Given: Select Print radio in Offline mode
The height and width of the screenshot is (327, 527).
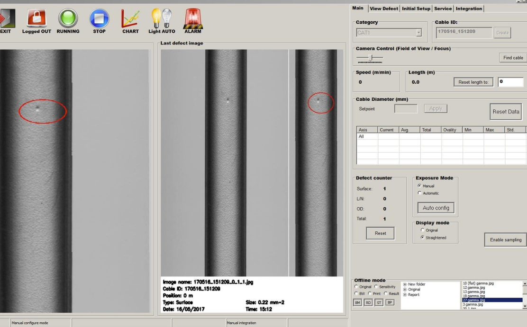Looking at the screenshot, I should (370, 293).
